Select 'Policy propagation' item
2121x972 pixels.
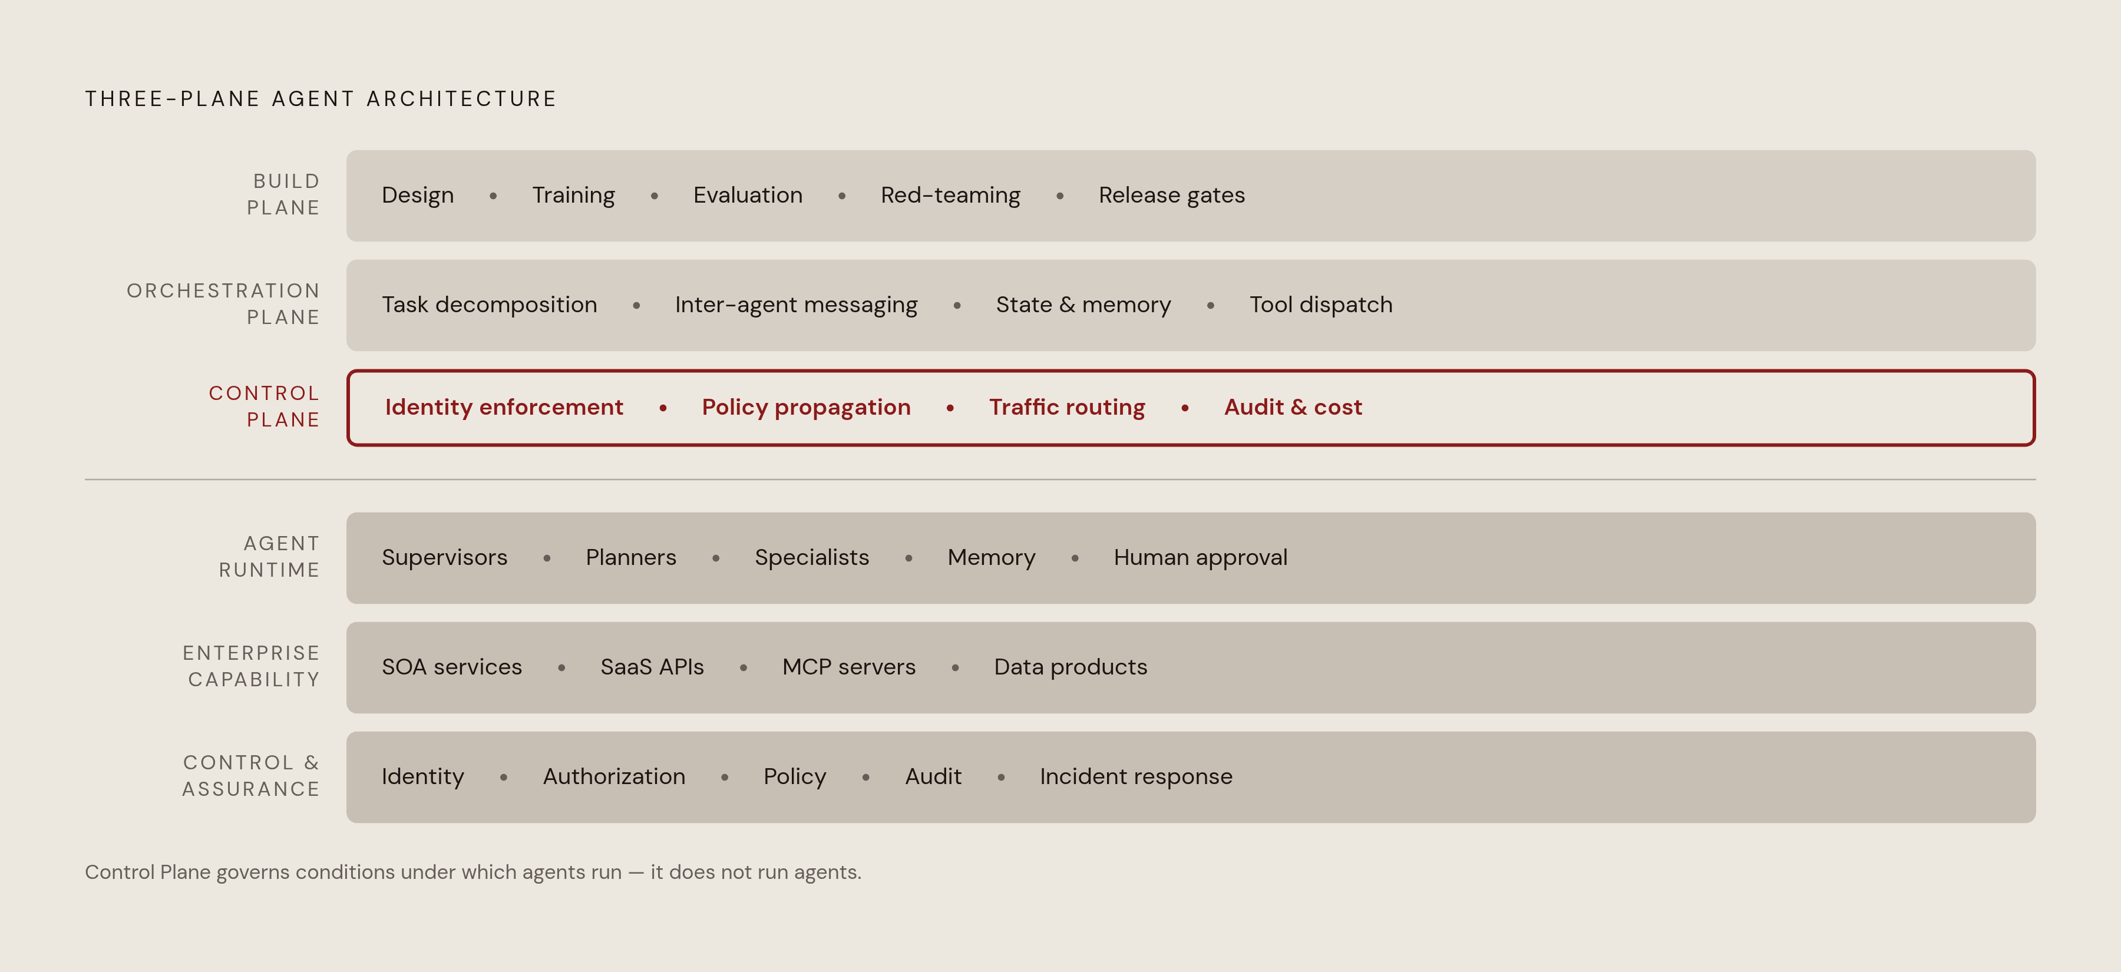click(806, 408)
